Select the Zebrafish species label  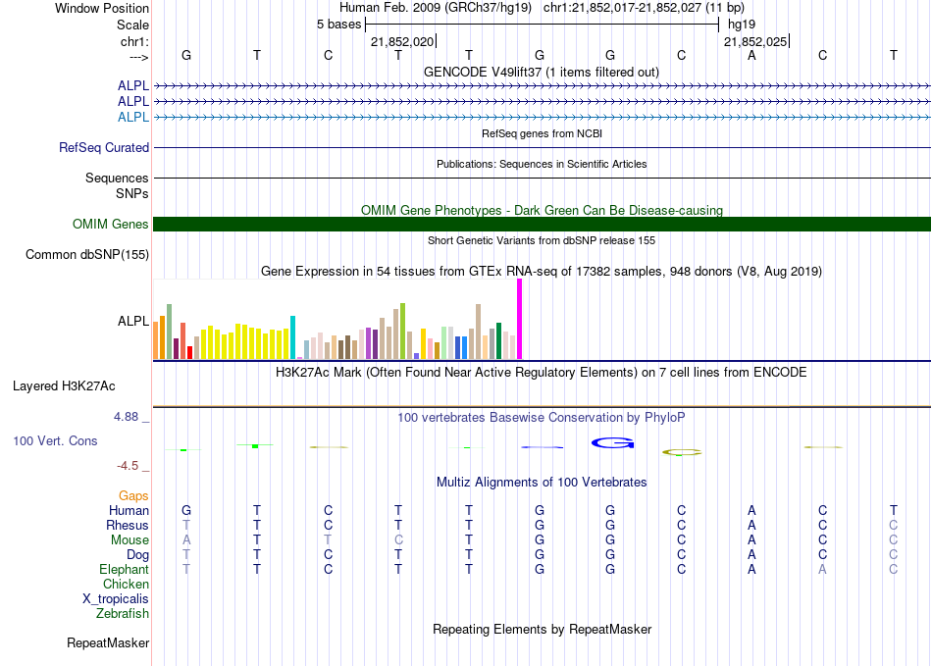coord(123,613)
